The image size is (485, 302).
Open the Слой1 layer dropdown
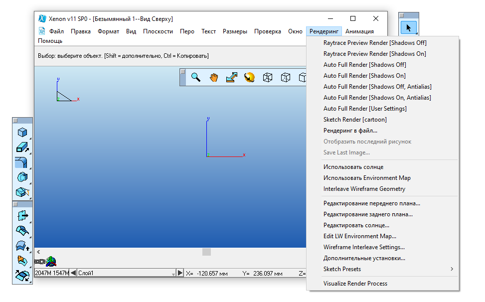(x=173, y=274)
